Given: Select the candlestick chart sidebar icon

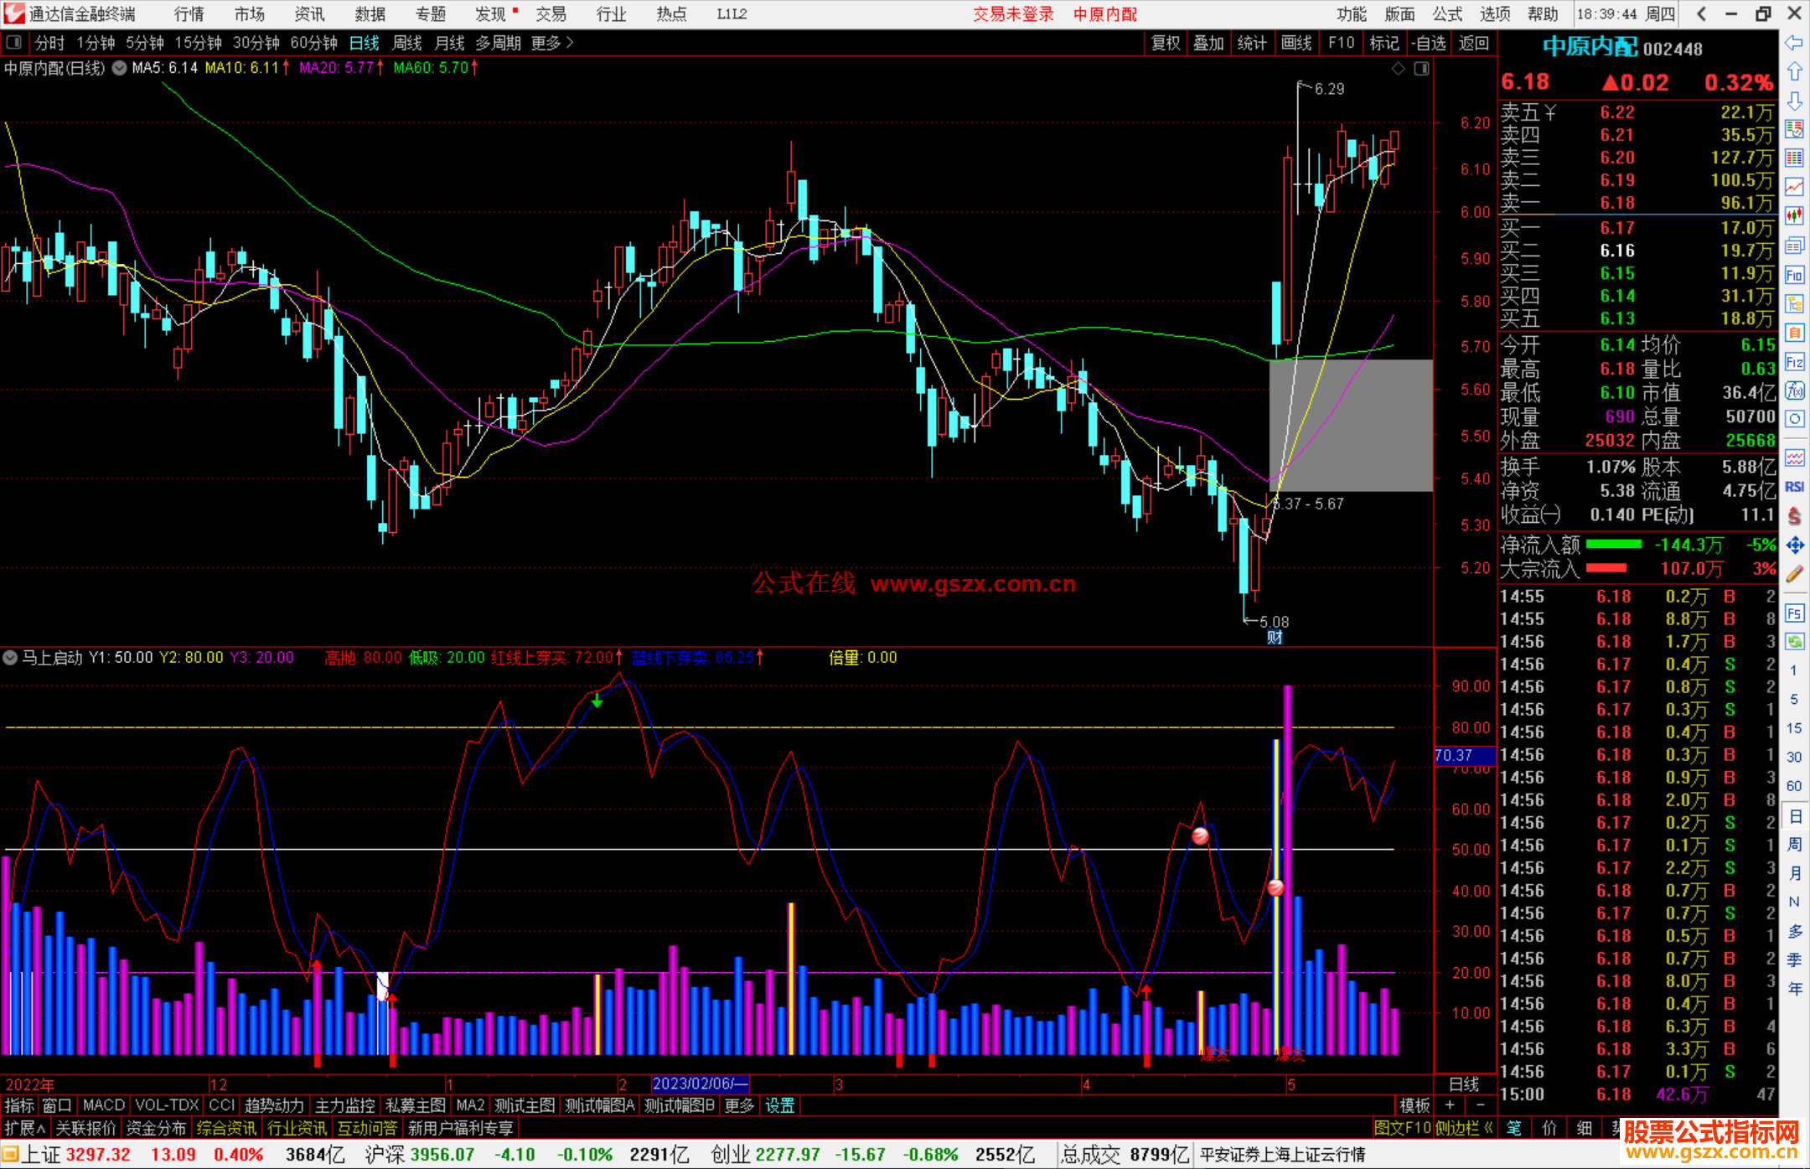Looking at the screenshot, I should [x=1794, y=215].
